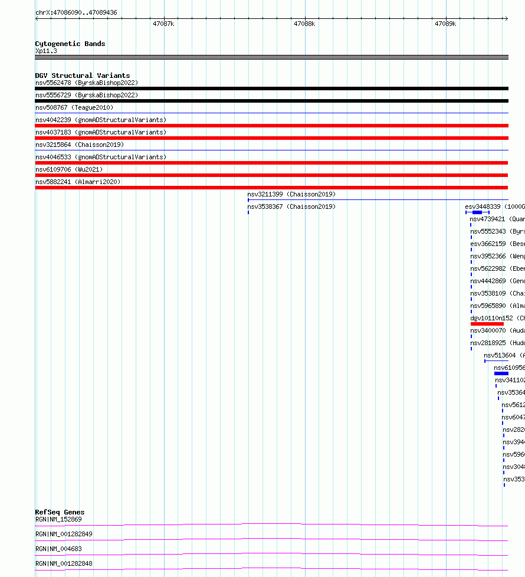
Task: Click the 47088k ruler mark
Action: (x=304, y=24)
